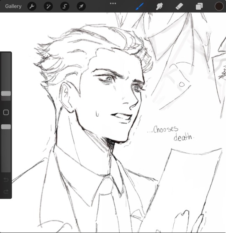This screenshot has height=233, width=226.
Task: Select the Eraser tool
Action: click(179, 6)
